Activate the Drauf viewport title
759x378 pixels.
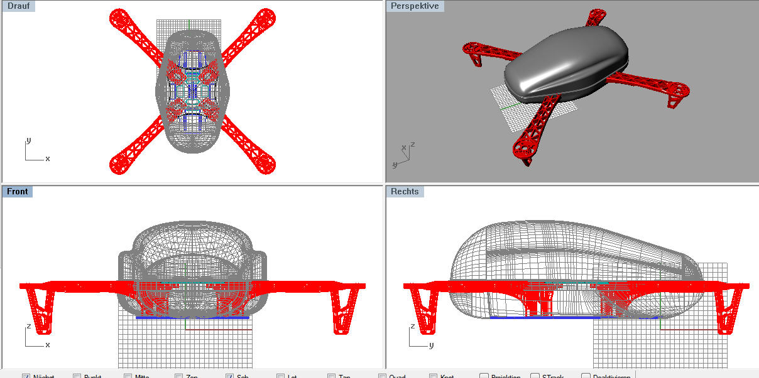click(18, 6)
